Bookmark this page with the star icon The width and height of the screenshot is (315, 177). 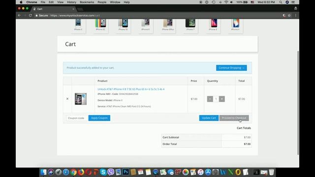pos(289,15)
